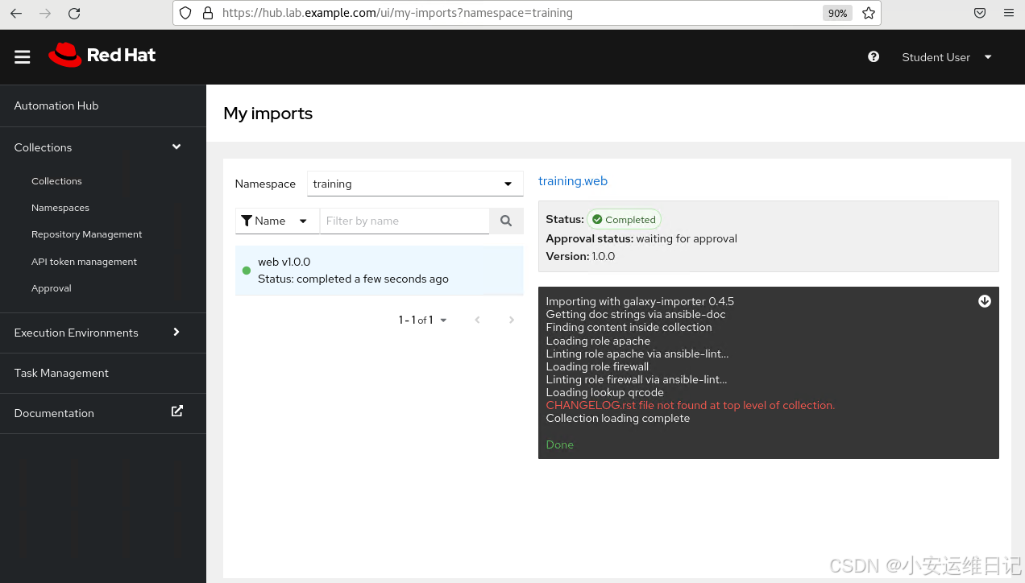Open the Approval page in sidebar
The height and width of the screenshot is (583, 1025).
point(52,288)
